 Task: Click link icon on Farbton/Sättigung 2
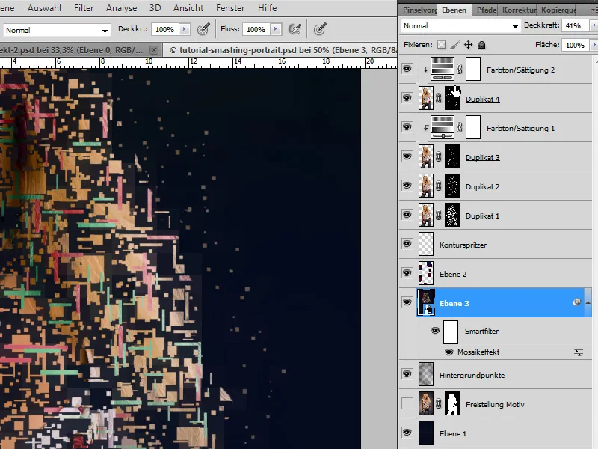460,69
